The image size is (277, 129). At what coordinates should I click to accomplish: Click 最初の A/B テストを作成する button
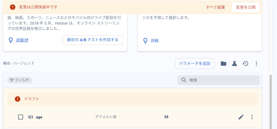coord(92,40)
